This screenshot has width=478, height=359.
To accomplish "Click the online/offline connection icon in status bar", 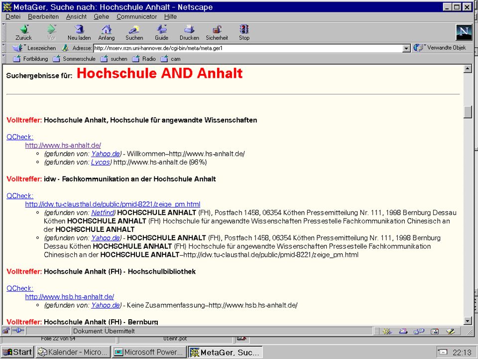I will pos(18,331).
